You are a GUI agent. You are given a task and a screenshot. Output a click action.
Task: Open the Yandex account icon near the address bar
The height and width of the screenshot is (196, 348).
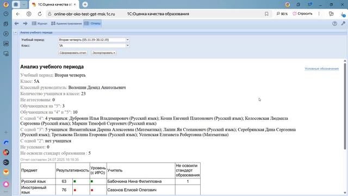click(29, 14)
